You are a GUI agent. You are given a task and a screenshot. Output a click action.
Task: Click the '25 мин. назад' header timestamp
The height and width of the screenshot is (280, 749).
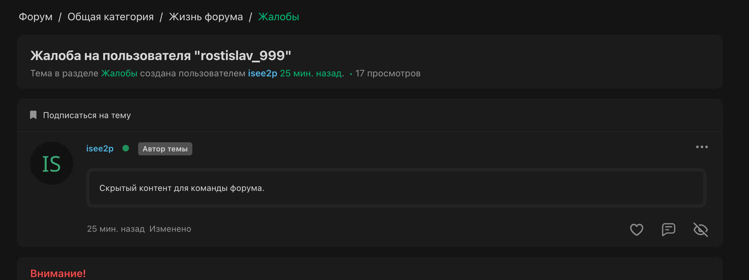pyautogui.click(x=312, y=73)
